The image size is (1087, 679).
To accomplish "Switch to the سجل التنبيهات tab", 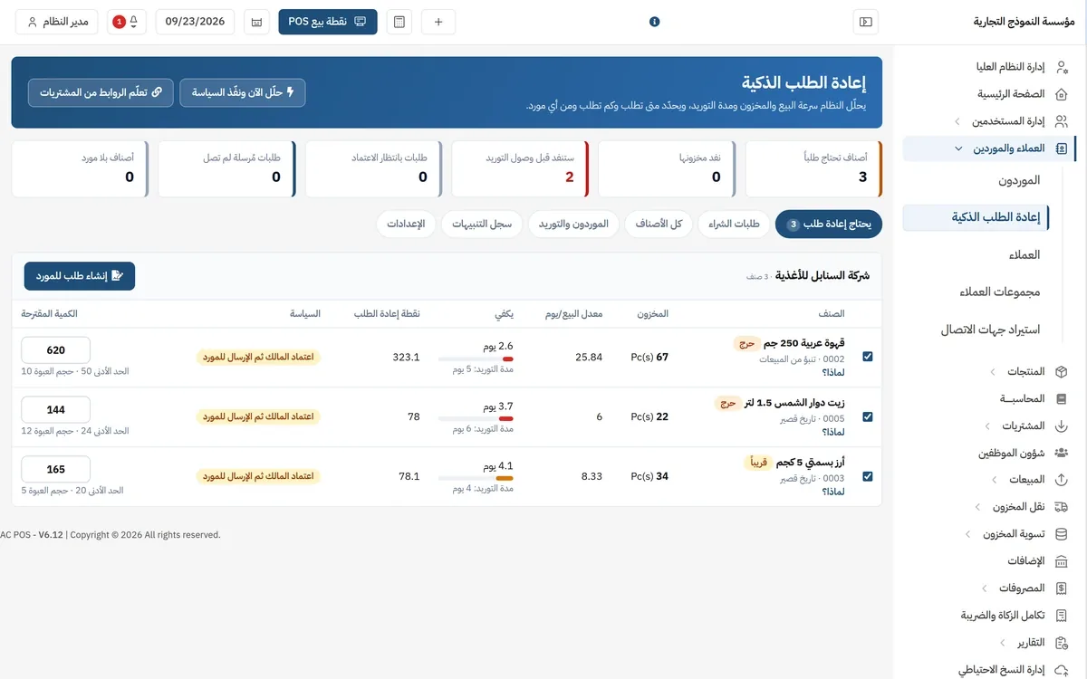I will point(482,224).
